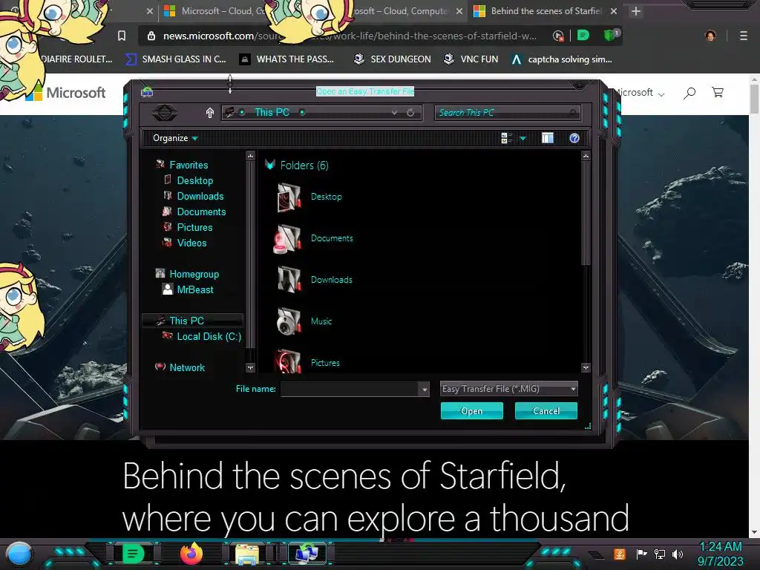The image size is (760, 570).
Task: Click the File name input box
Action: [x=349, y=389]
